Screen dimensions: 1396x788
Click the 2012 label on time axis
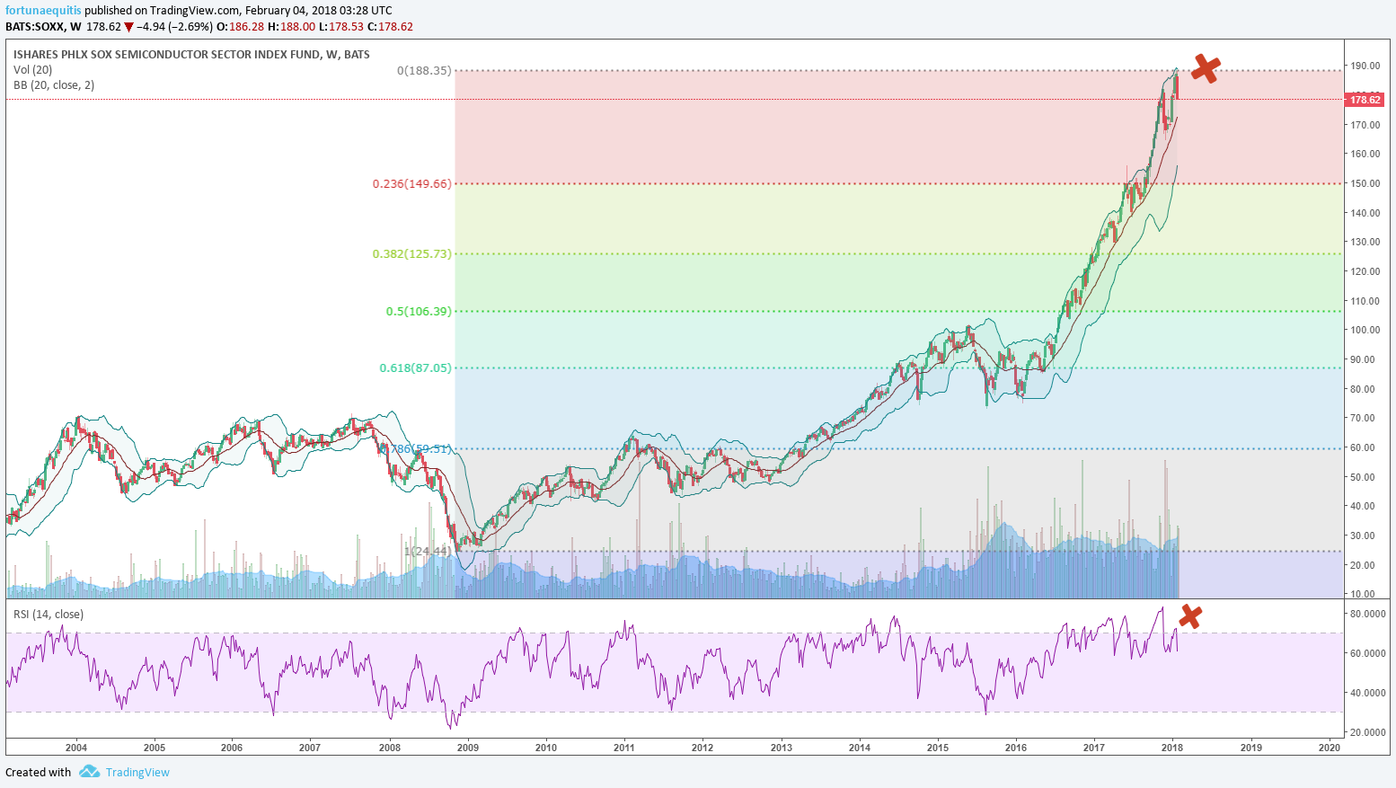(702, 747)
